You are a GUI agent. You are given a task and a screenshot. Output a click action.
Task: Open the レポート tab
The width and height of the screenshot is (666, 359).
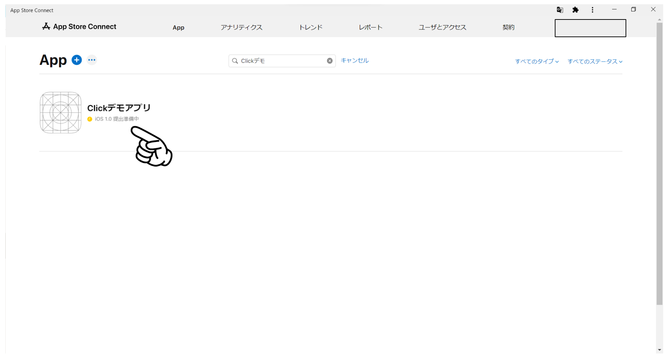click(370, 27)
